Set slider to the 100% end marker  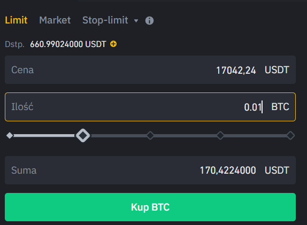(290, 135)
